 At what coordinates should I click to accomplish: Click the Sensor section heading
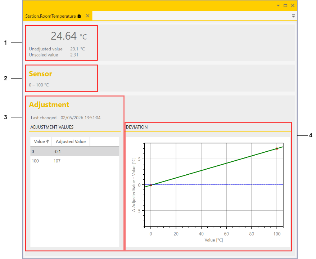tap(40, 73)
